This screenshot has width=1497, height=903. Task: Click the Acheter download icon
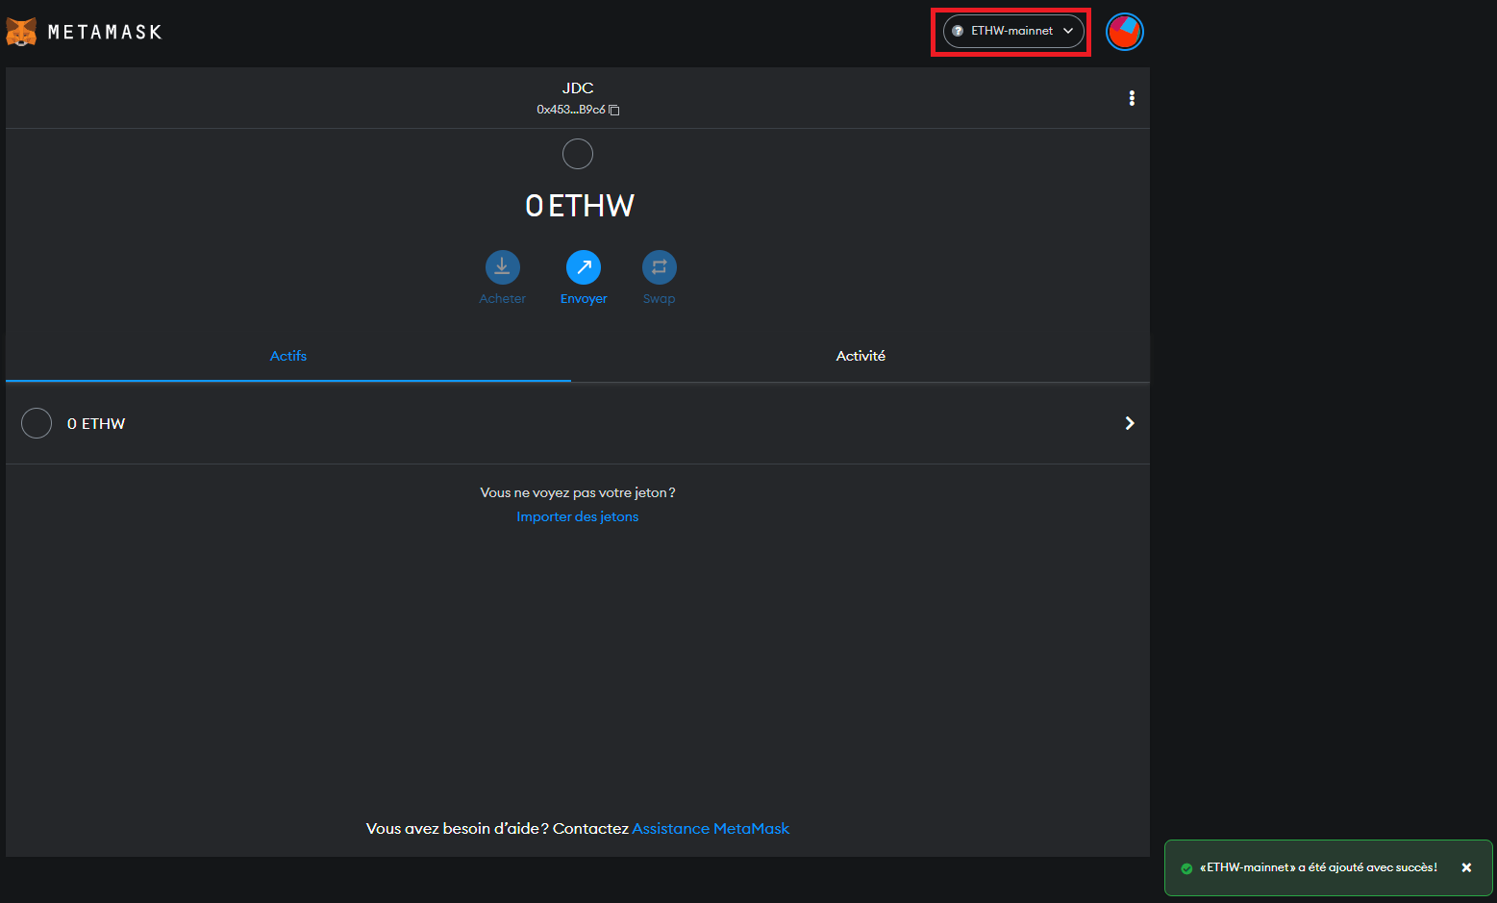pos(502,267)
